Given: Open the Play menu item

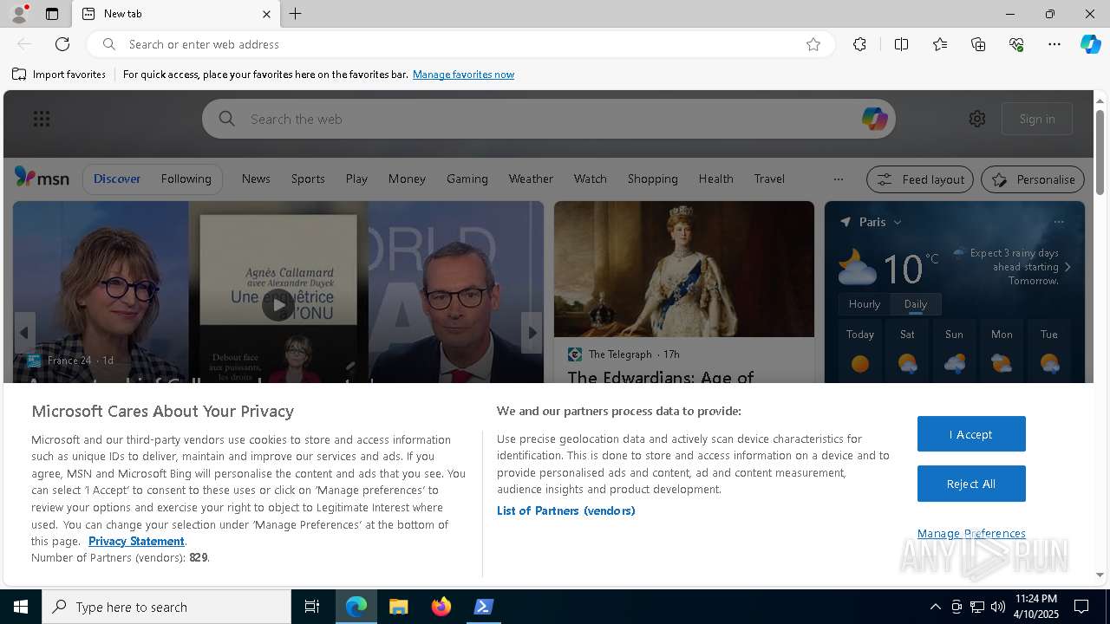Looking at the screenshot, I should coord(356,179).
